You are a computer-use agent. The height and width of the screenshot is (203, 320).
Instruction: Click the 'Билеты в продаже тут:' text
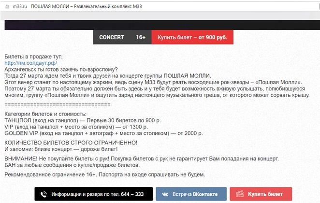pyautogui.click(x=33, y=57)
